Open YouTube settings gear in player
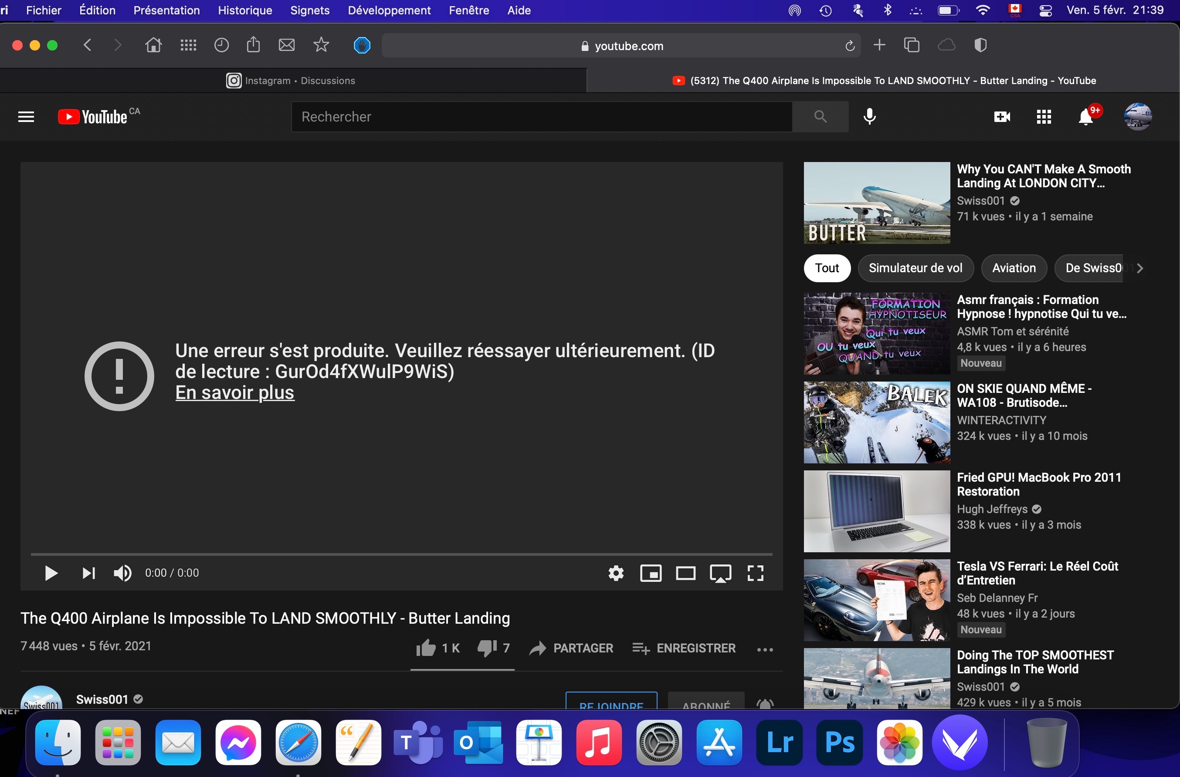The image size is (1180, 777). (616, 573)
